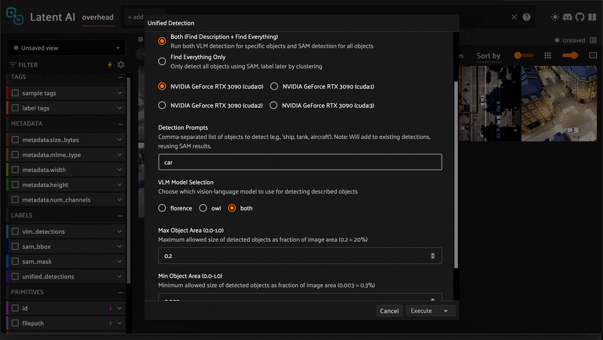
Task: Expand the sam_bbox chevron
Action: pos(119,246)
